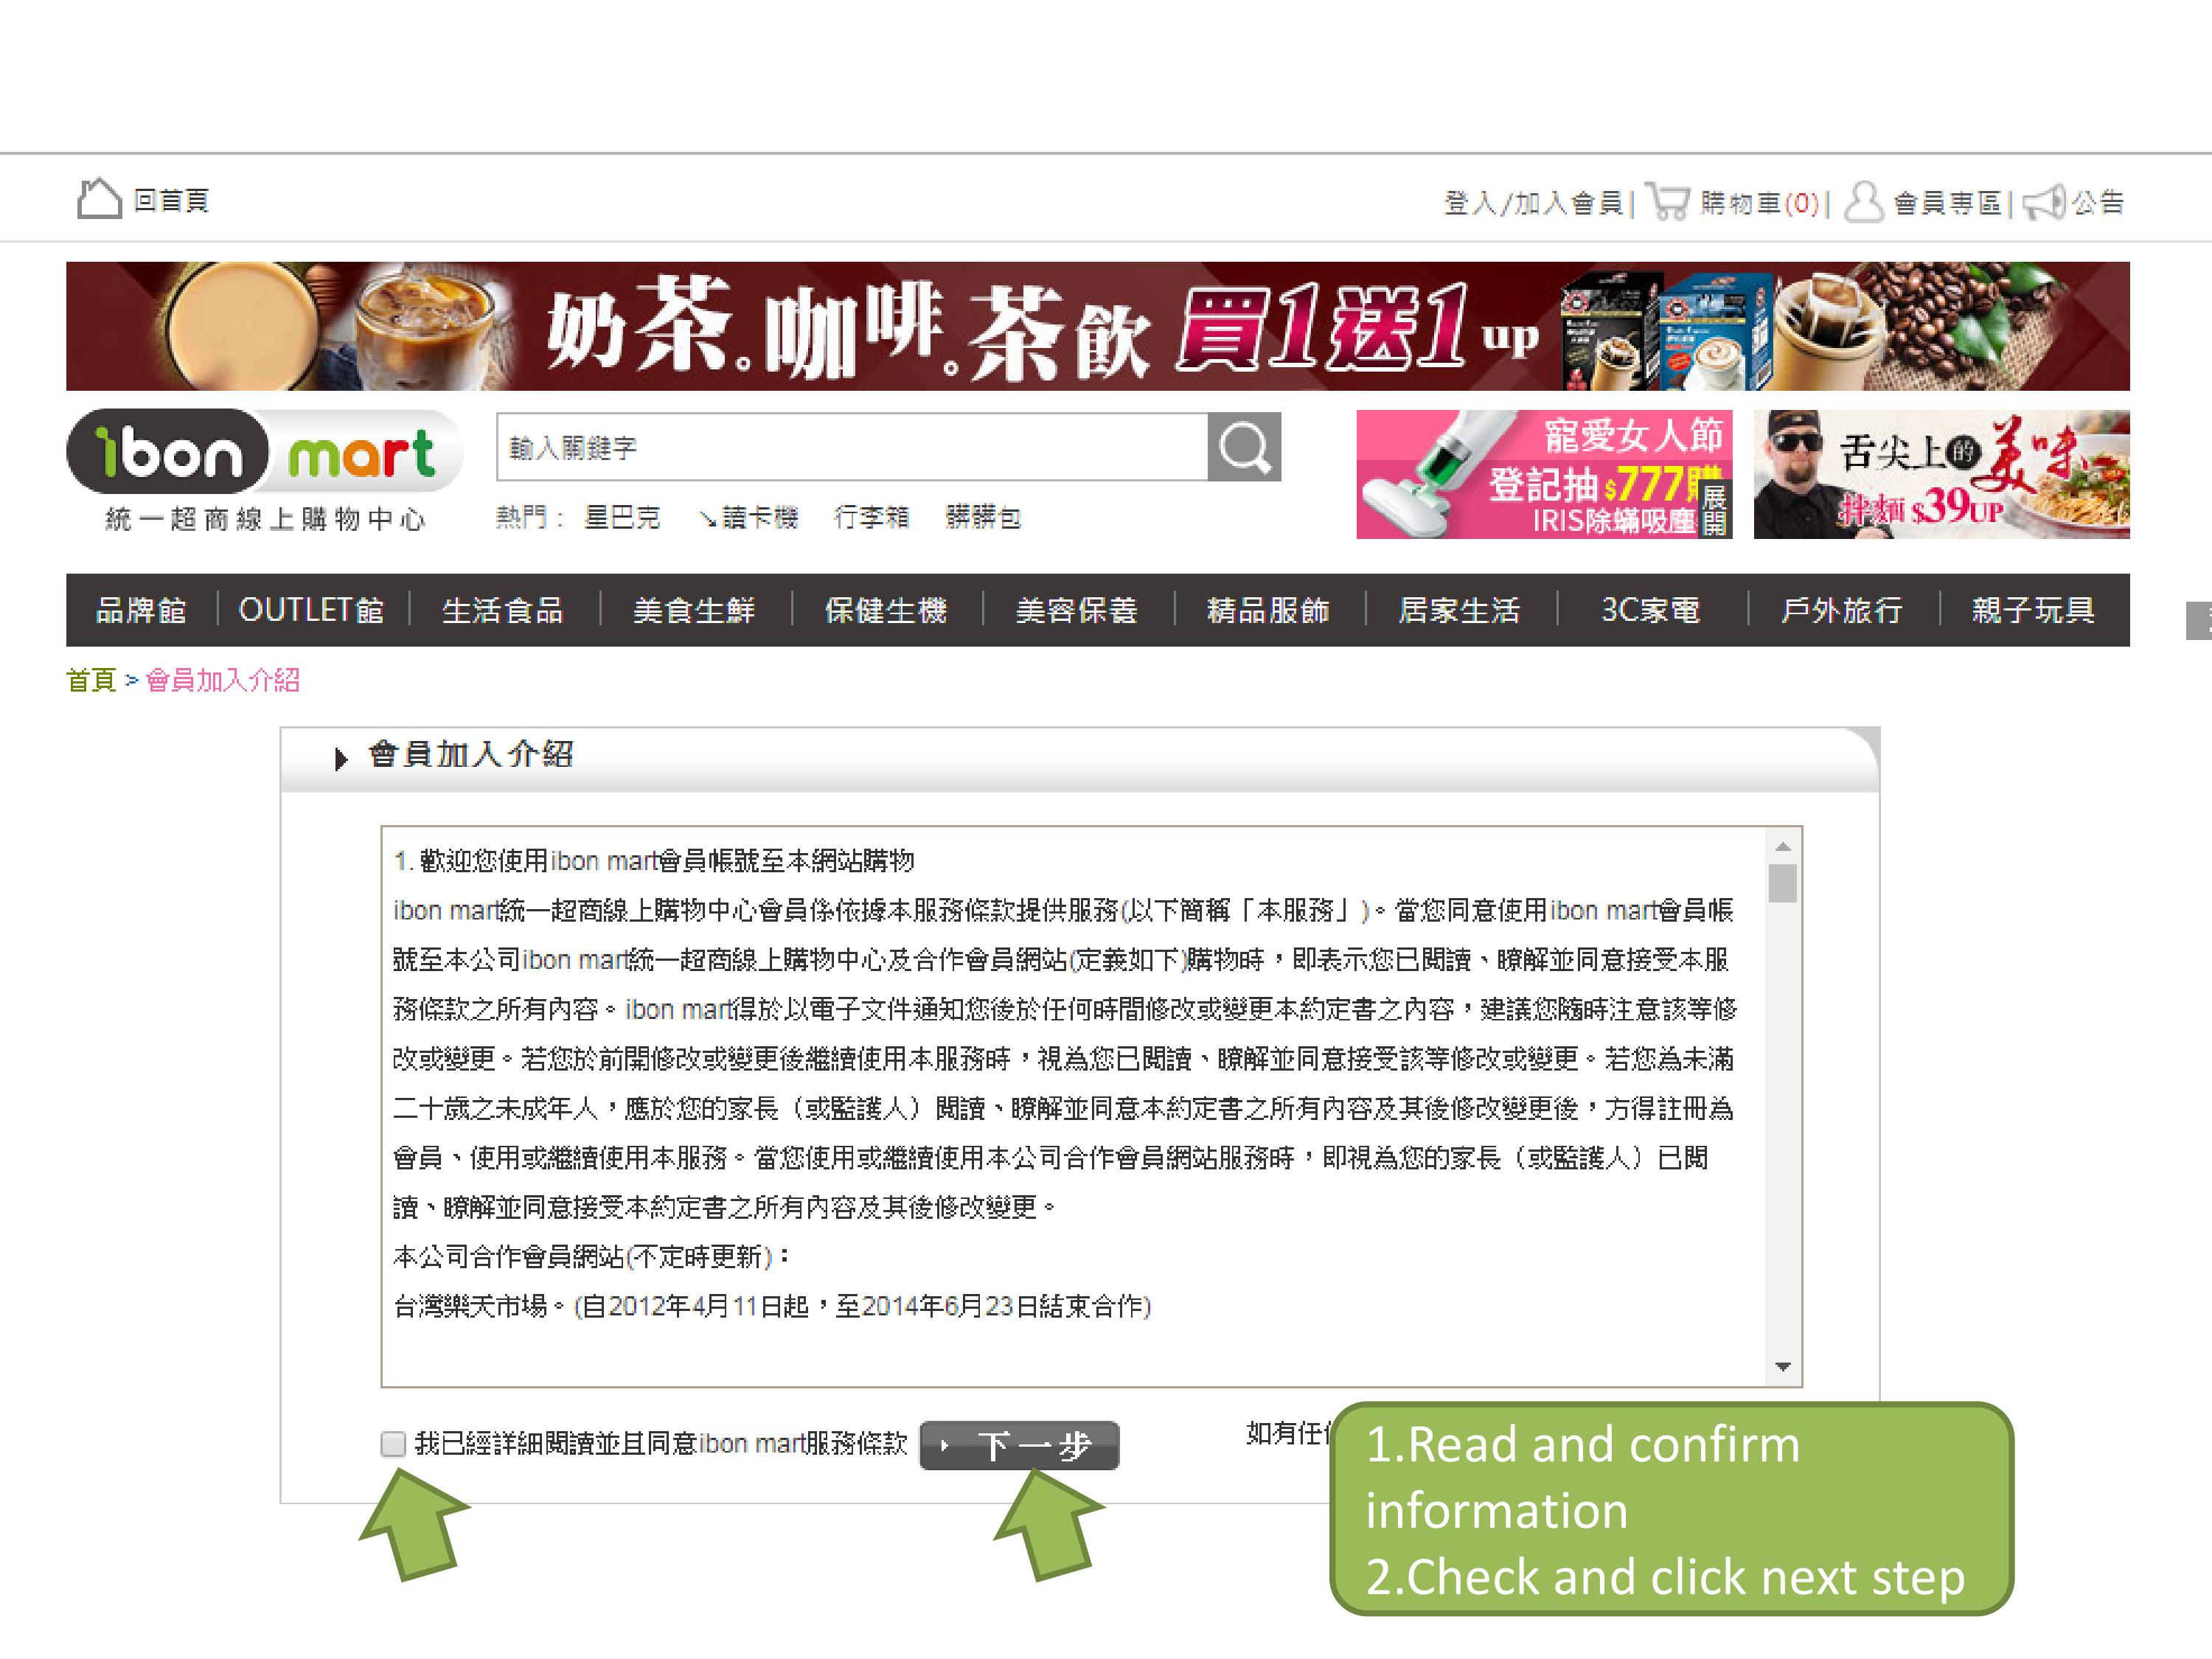Image resolution: width=2212 pixels, height=1659 pixels.
Task: Click the home house icon
Action: pyautogui.click(x=99, y=199)
